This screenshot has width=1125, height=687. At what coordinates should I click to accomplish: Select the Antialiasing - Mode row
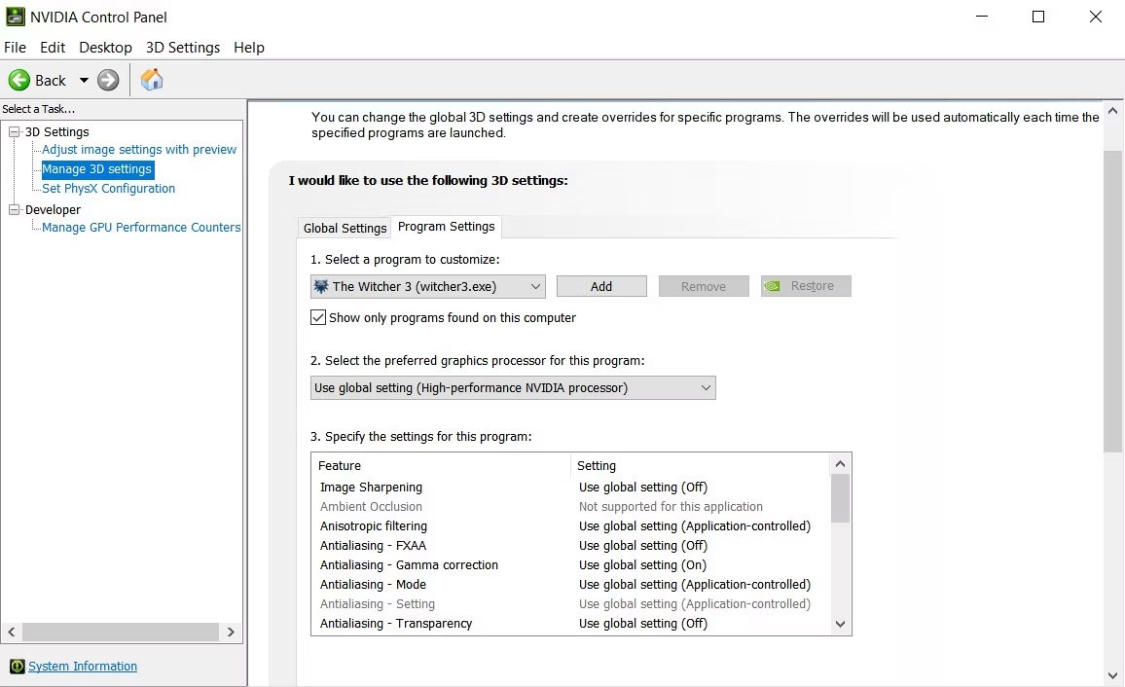(x=570, y=585)
